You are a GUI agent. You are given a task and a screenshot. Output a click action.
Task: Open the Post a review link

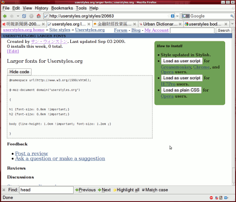pos(32,153)
